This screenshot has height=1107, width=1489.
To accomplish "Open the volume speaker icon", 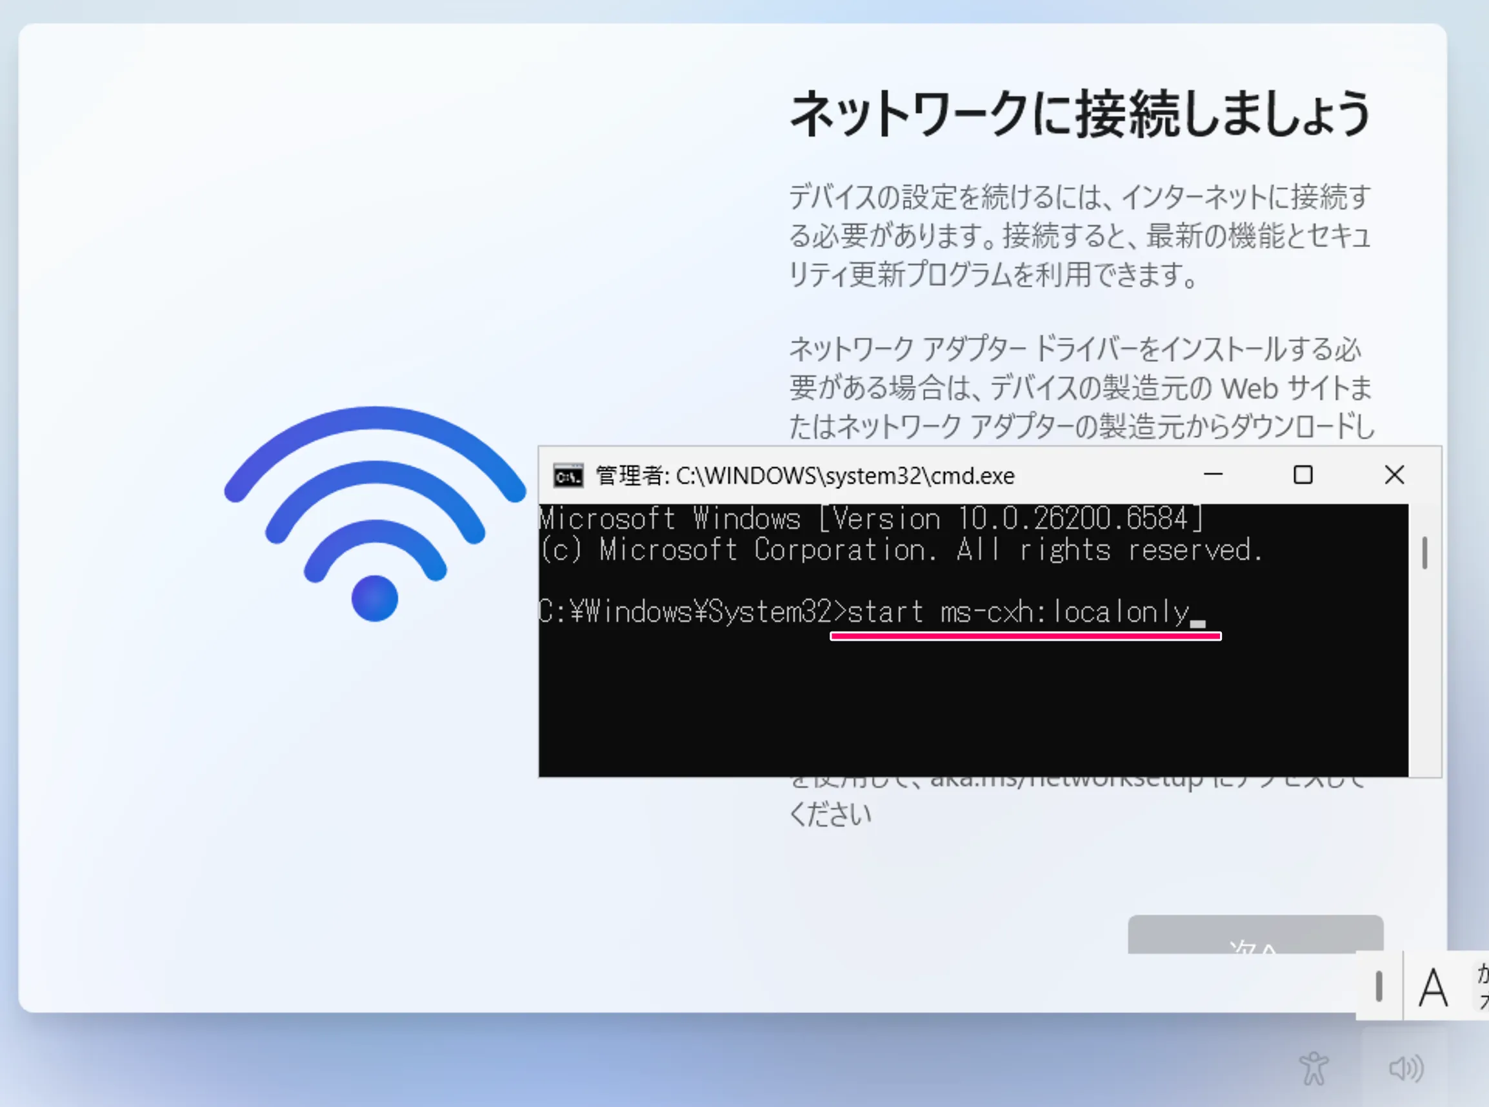I will click(1406, 1068).
